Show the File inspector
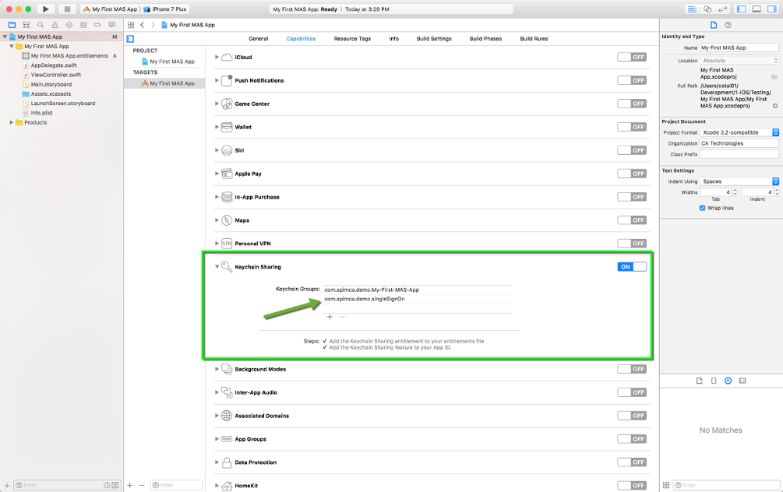 tap(714, 25)
